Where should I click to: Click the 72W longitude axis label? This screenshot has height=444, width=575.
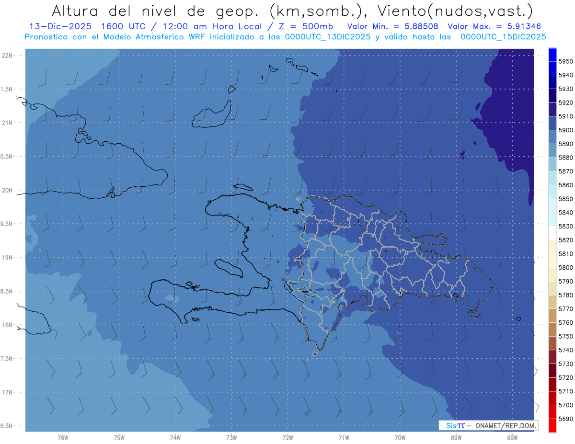click(x=287, y=437)
